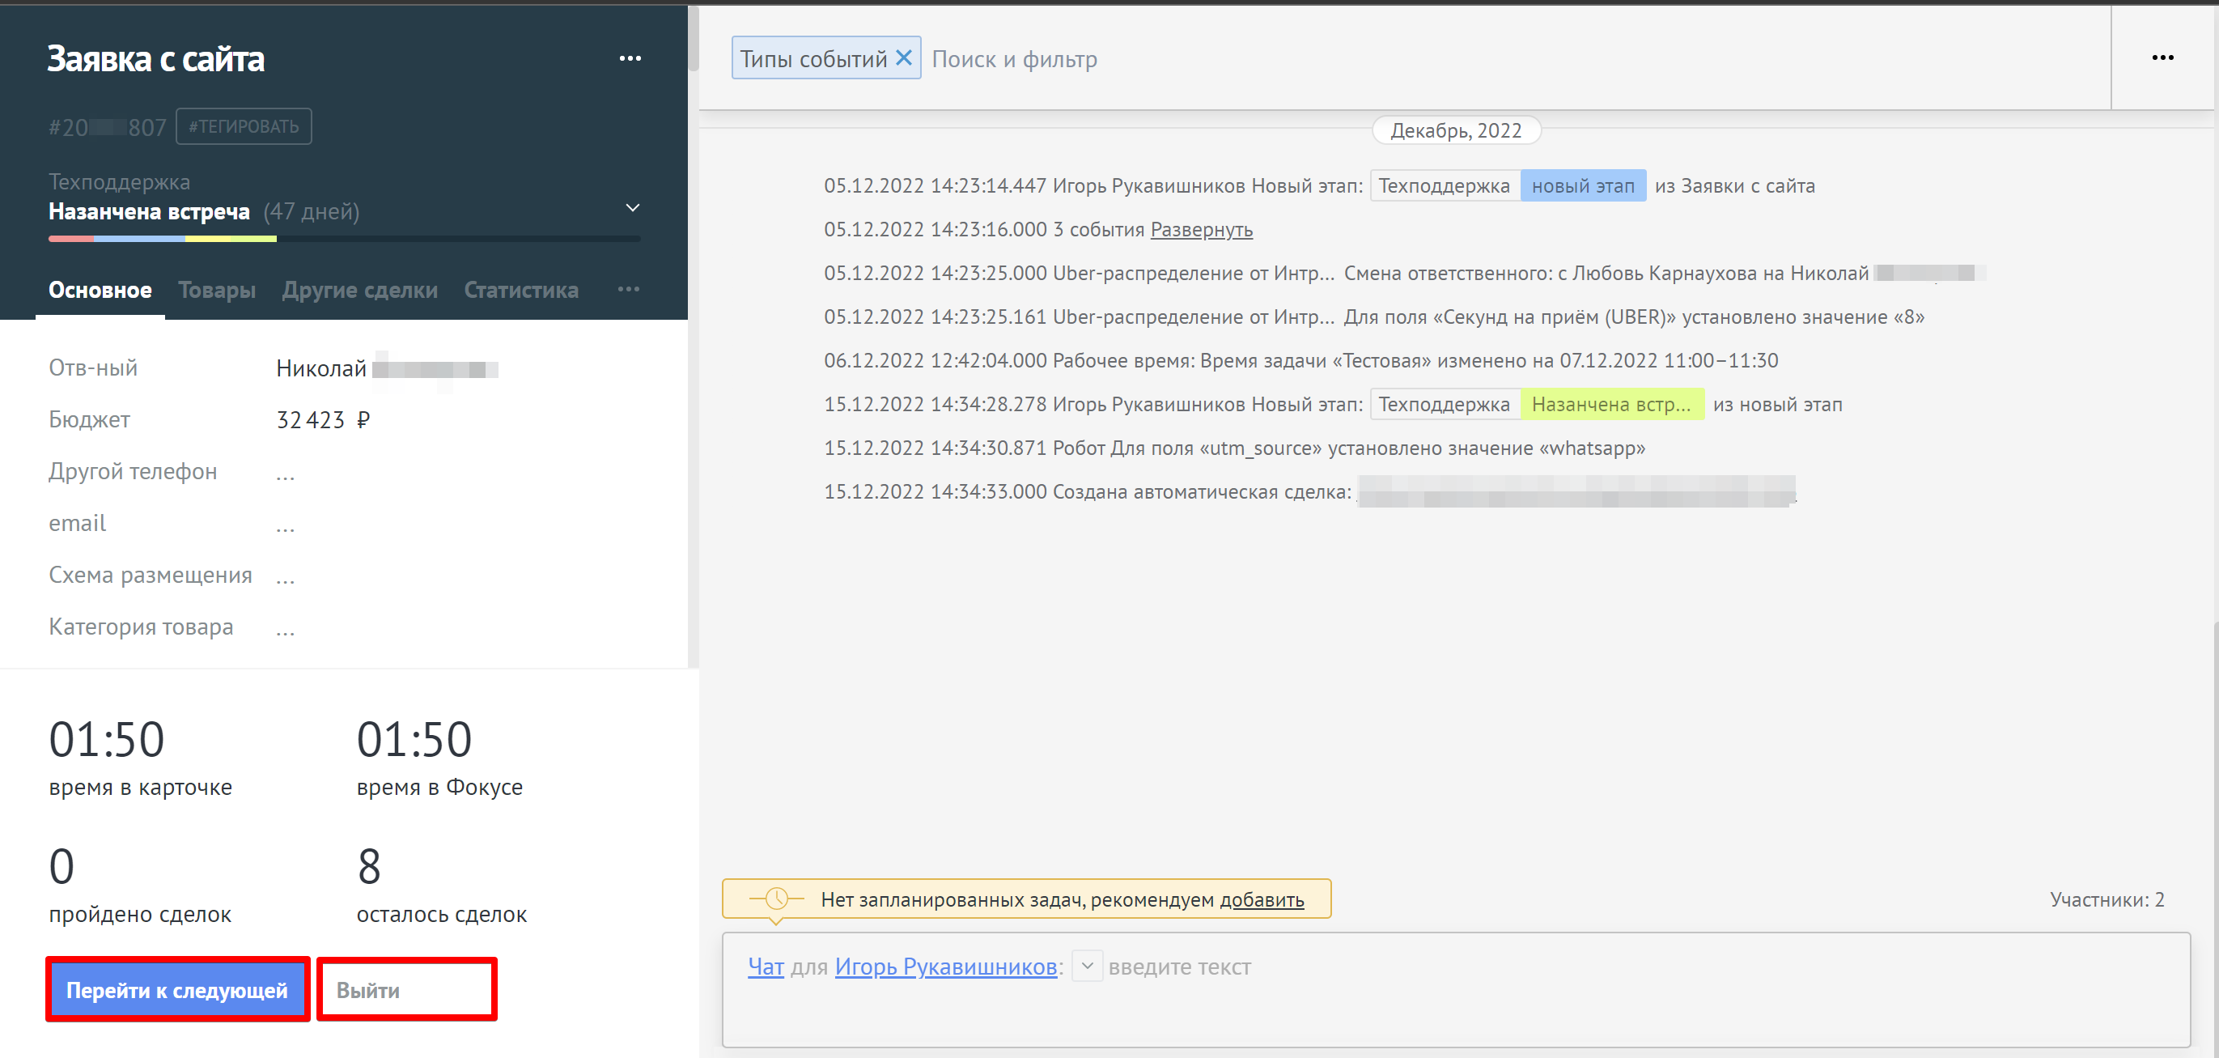Remove the 'Типы событий' filter chip

pyautogui.click(x=904, y=57)
